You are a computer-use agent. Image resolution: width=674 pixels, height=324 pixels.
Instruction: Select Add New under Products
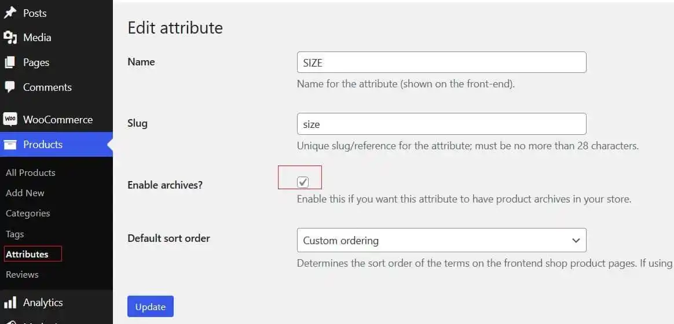pos(25,193)
